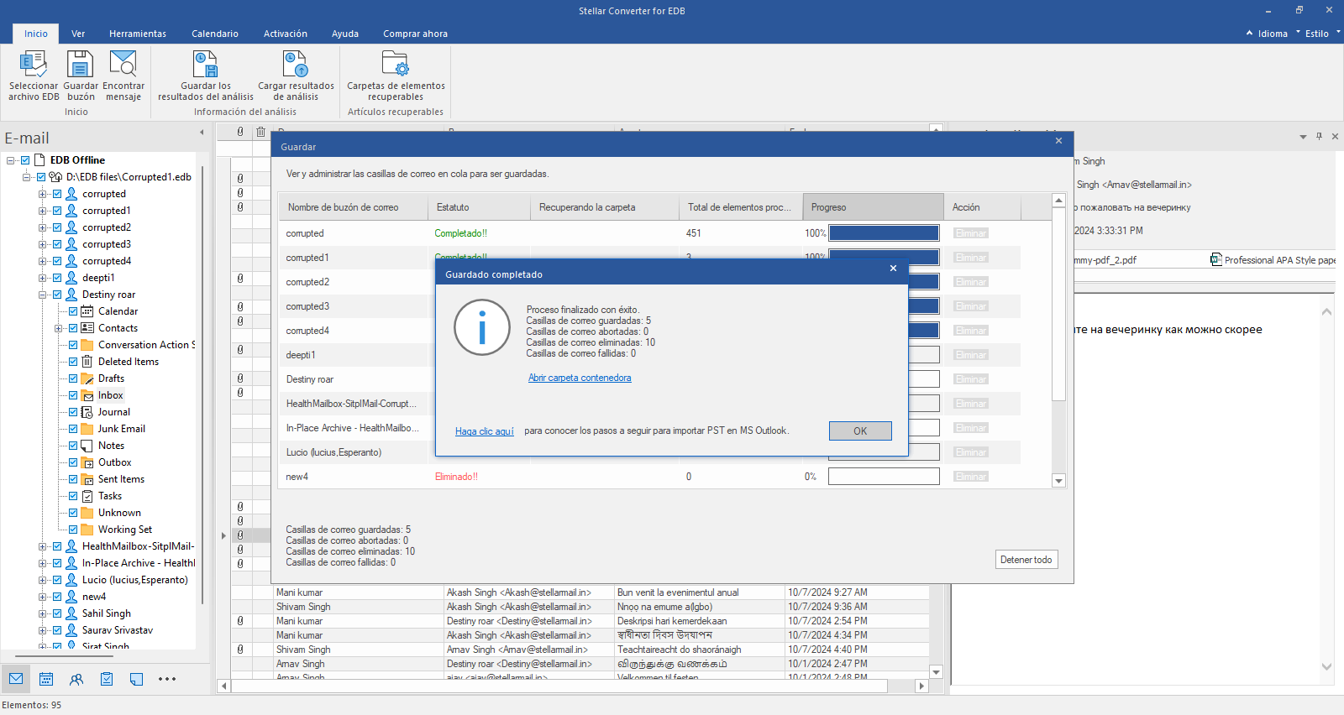Click OK in Guardado completado dialog
This screenshot has height=715, width=1344.
point(860,431)
